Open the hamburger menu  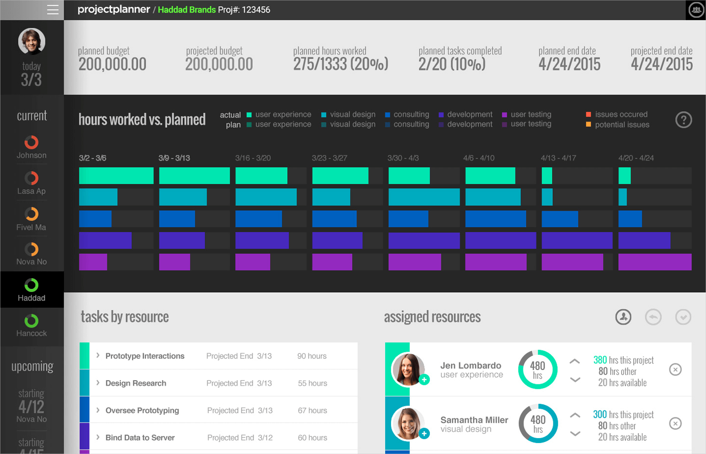(53, 10)
